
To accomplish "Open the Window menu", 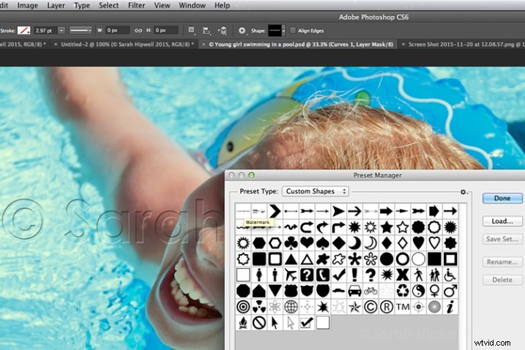I will click(192, 5).
